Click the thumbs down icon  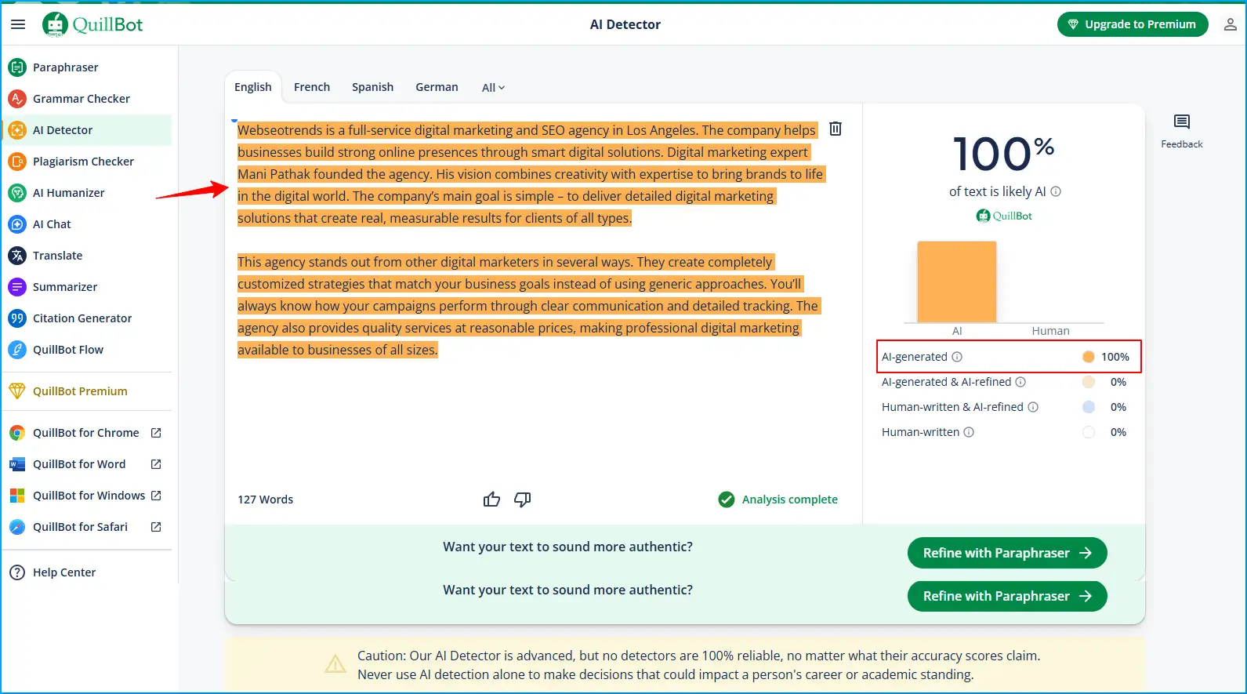[523, 500]
